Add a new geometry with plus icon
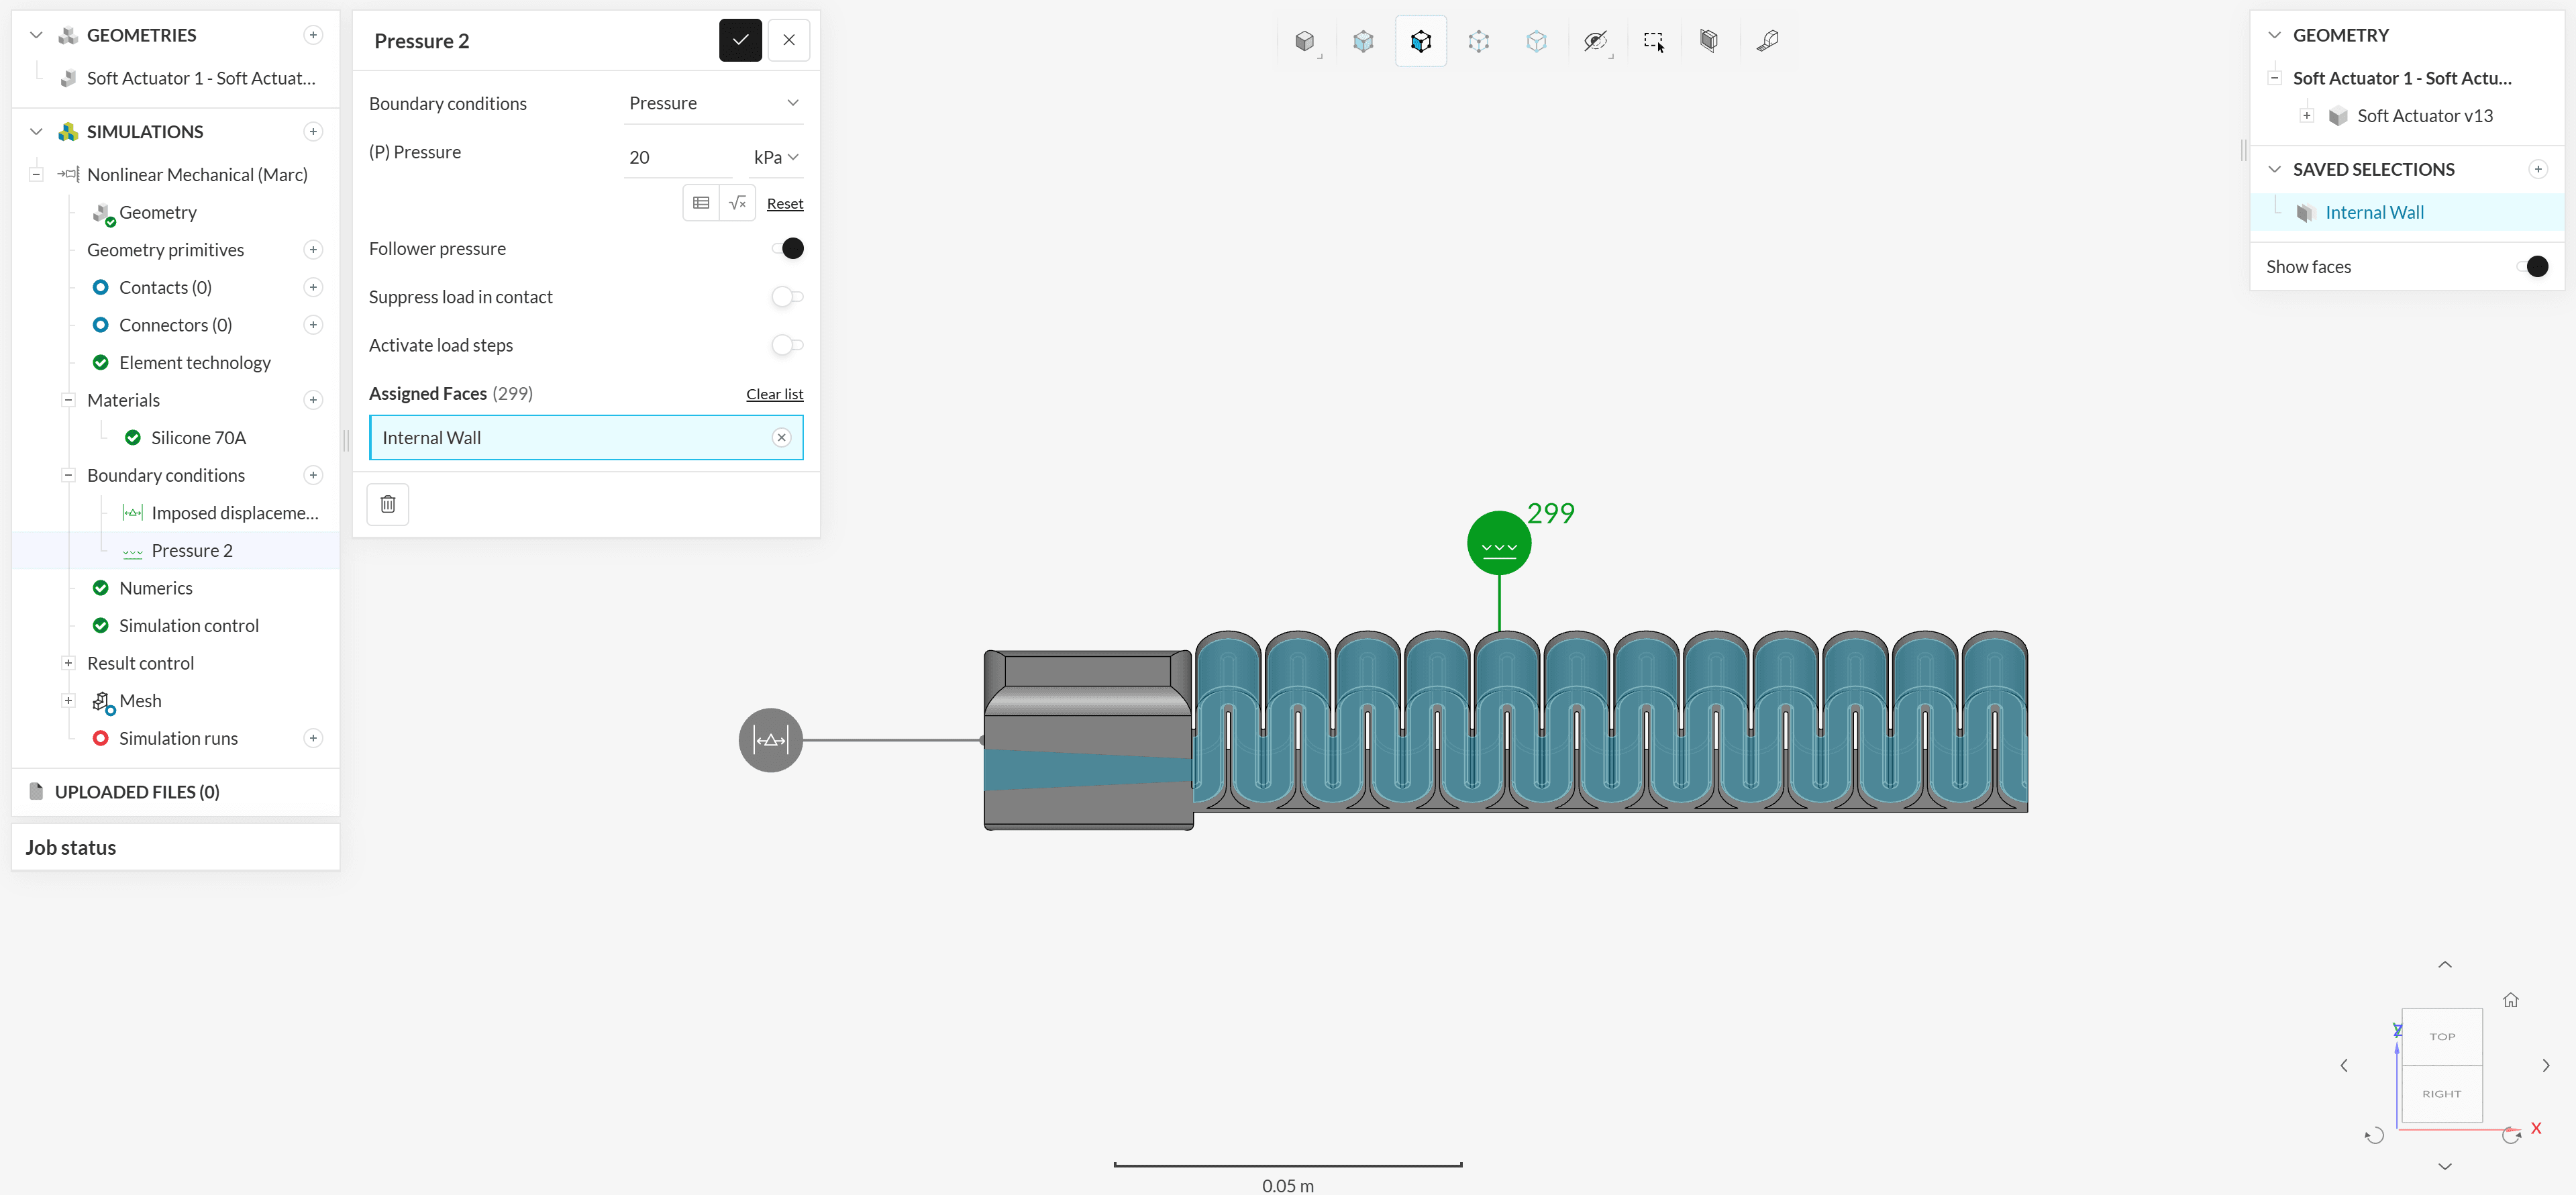 [x=313, y=35]
